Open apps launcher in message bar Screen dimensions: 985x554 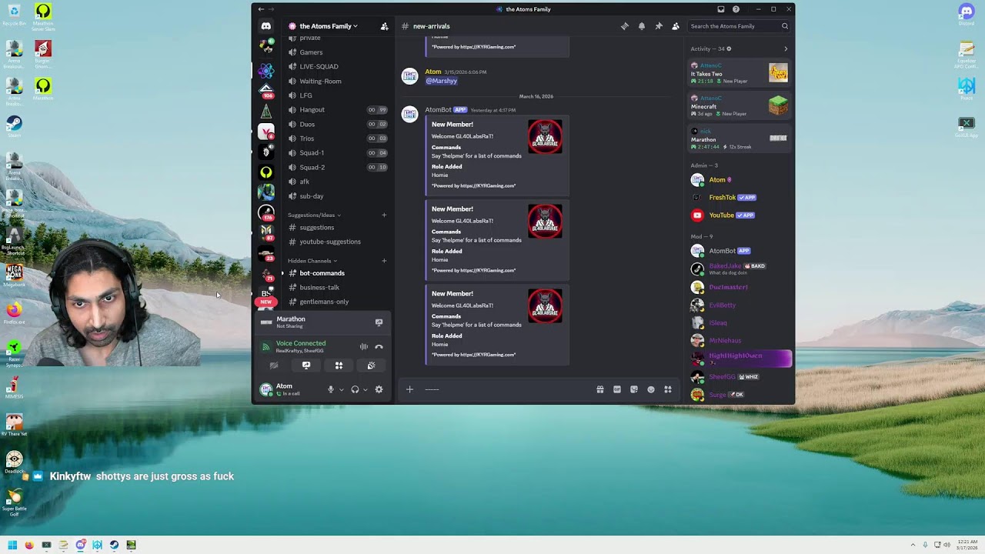[x=668, y=389]
